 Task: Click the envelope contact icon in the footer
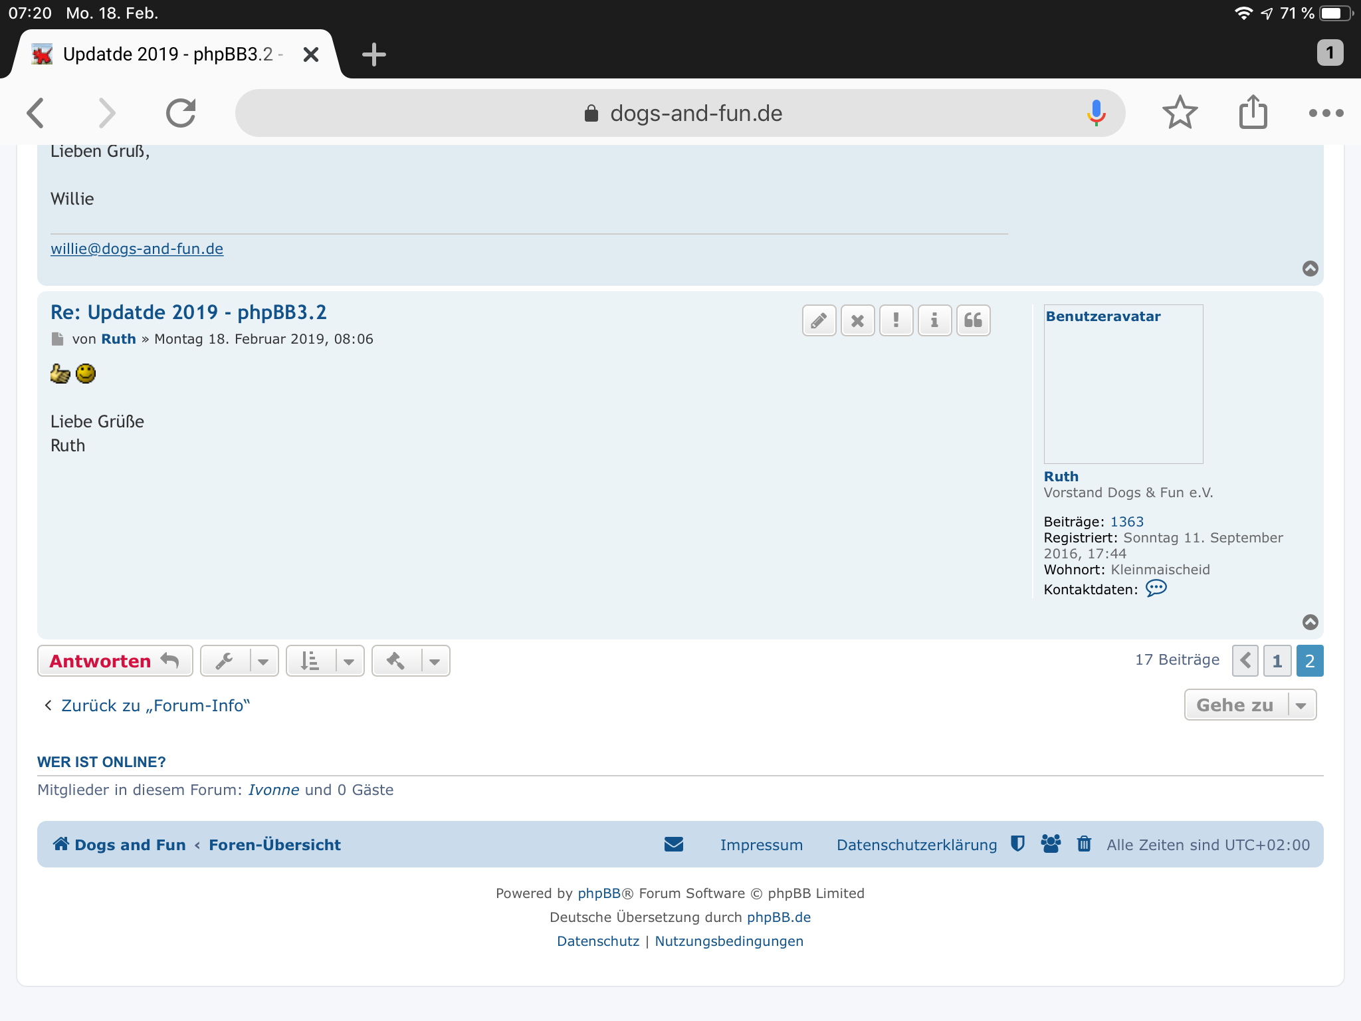click(x=673, y=844)
